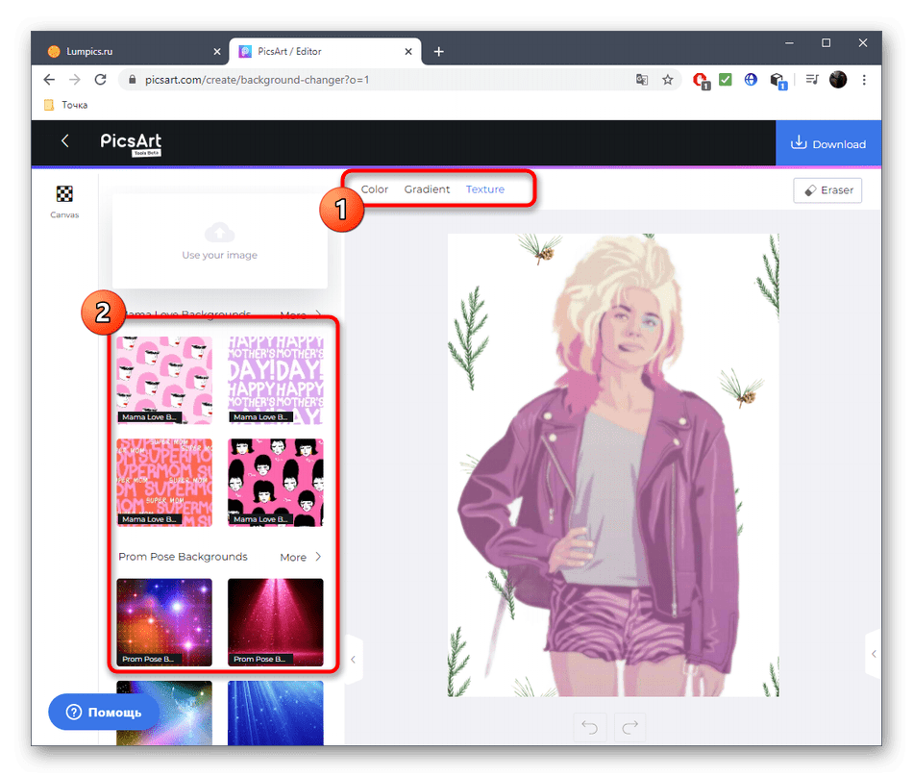Viewport: 913px width, 777px height.
Task: Expand More for Prom Pose Backgrounds
Action: (301, 557)
